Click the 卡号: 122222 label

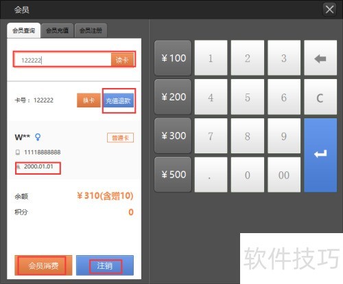point(34,100)
